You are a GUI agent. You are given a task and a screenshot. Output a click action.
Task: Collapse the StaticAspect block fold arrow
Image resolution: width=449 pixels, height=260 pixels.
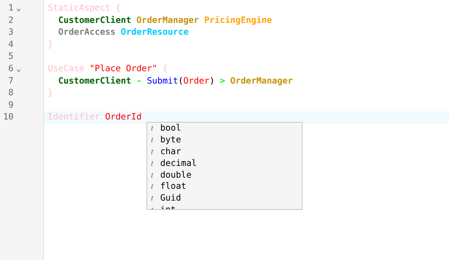point(19,10)
